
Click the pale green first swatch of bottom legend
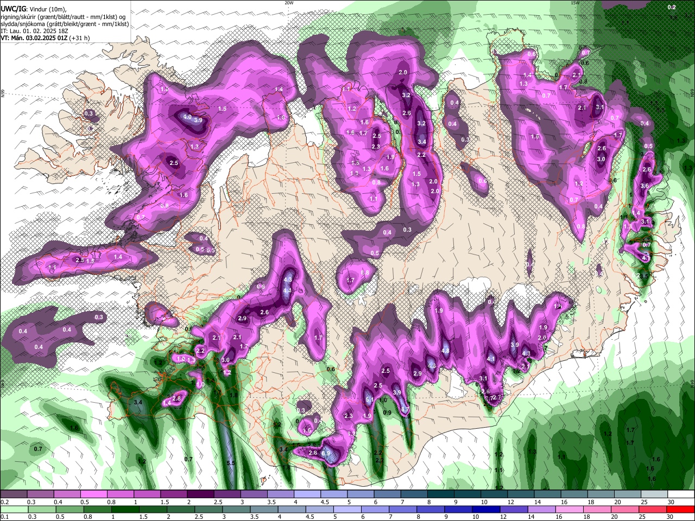14,510
